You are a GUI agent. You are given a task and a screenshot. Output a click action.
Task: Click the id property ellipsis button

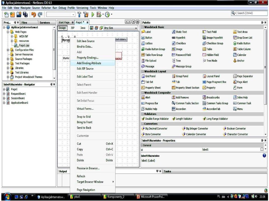(x=262, y=149)
